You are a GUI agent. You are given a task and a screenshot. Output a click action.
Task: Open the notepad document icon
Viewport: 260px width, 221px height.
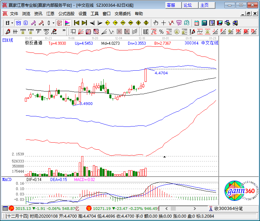[x=212, y=23]
